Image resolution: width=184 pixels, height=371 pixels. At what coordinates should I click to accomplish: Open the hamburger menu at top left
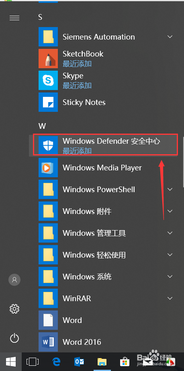point(14,18)
